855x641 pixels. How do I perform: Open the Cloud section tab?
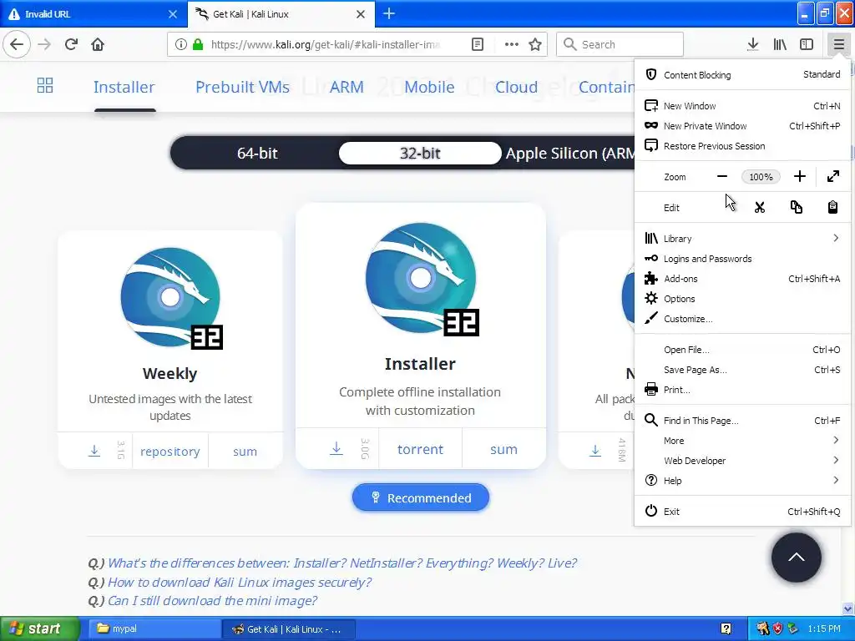click(516, 87)
